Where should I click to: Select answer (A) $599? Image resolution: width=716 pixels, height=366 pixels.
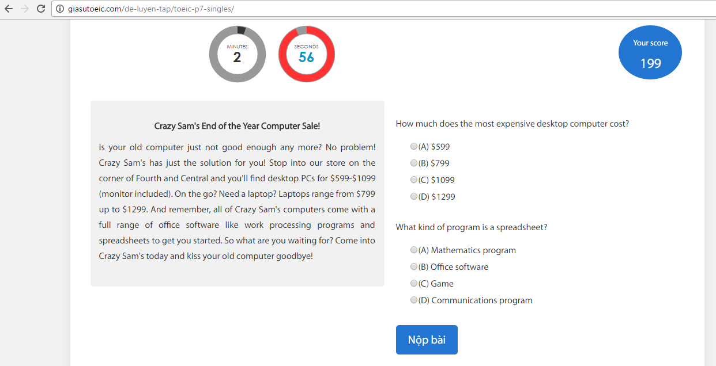pyautogui.click(x=414, y=147)
